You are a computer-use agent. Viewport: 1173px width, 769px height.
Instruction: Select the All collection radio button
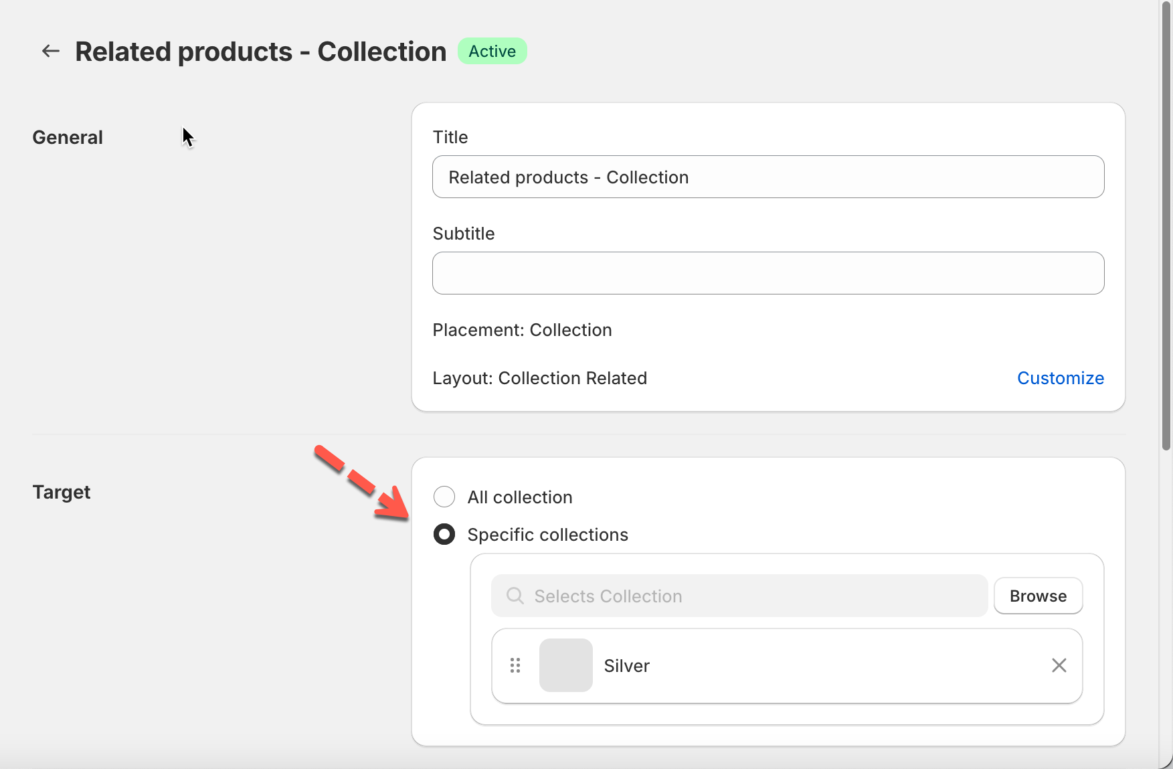click(444, 497)
